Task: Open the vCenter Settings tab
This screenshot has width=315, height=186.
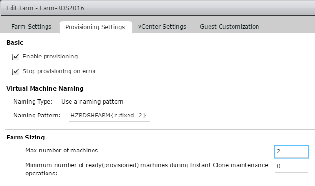Action: point(162,27)
